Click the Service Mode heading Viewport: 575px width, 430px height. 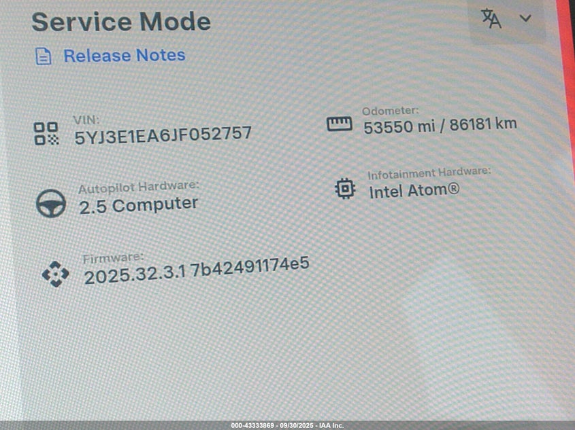pyautogui.click(x=120, y=21)
